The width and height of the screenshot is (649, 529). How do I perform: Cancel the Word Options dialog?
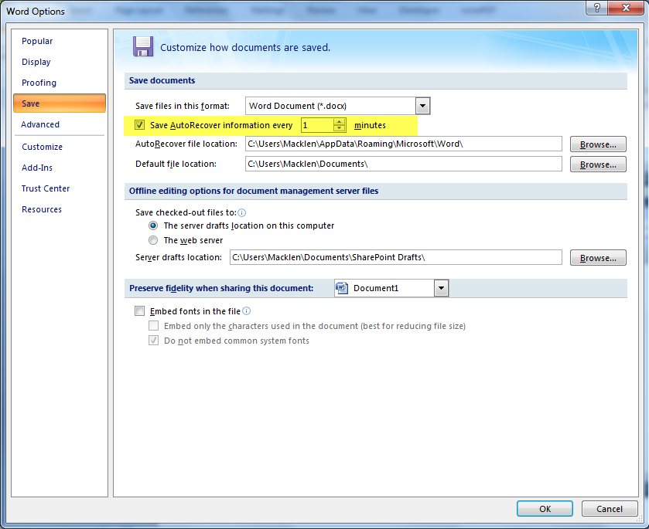click(610, 509)
